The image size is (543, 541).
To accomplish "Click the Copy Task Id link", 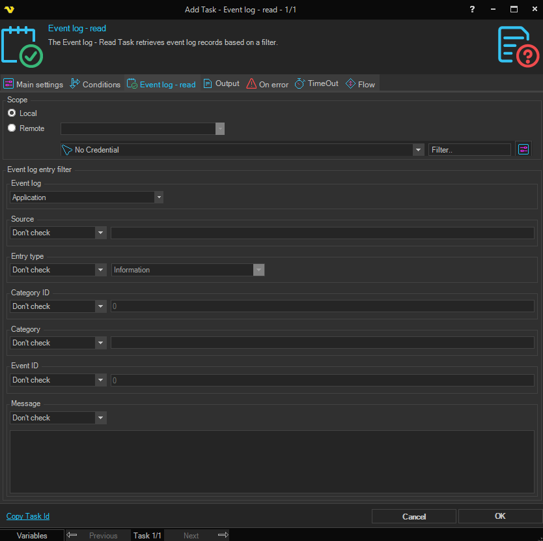I will point(28,516).
